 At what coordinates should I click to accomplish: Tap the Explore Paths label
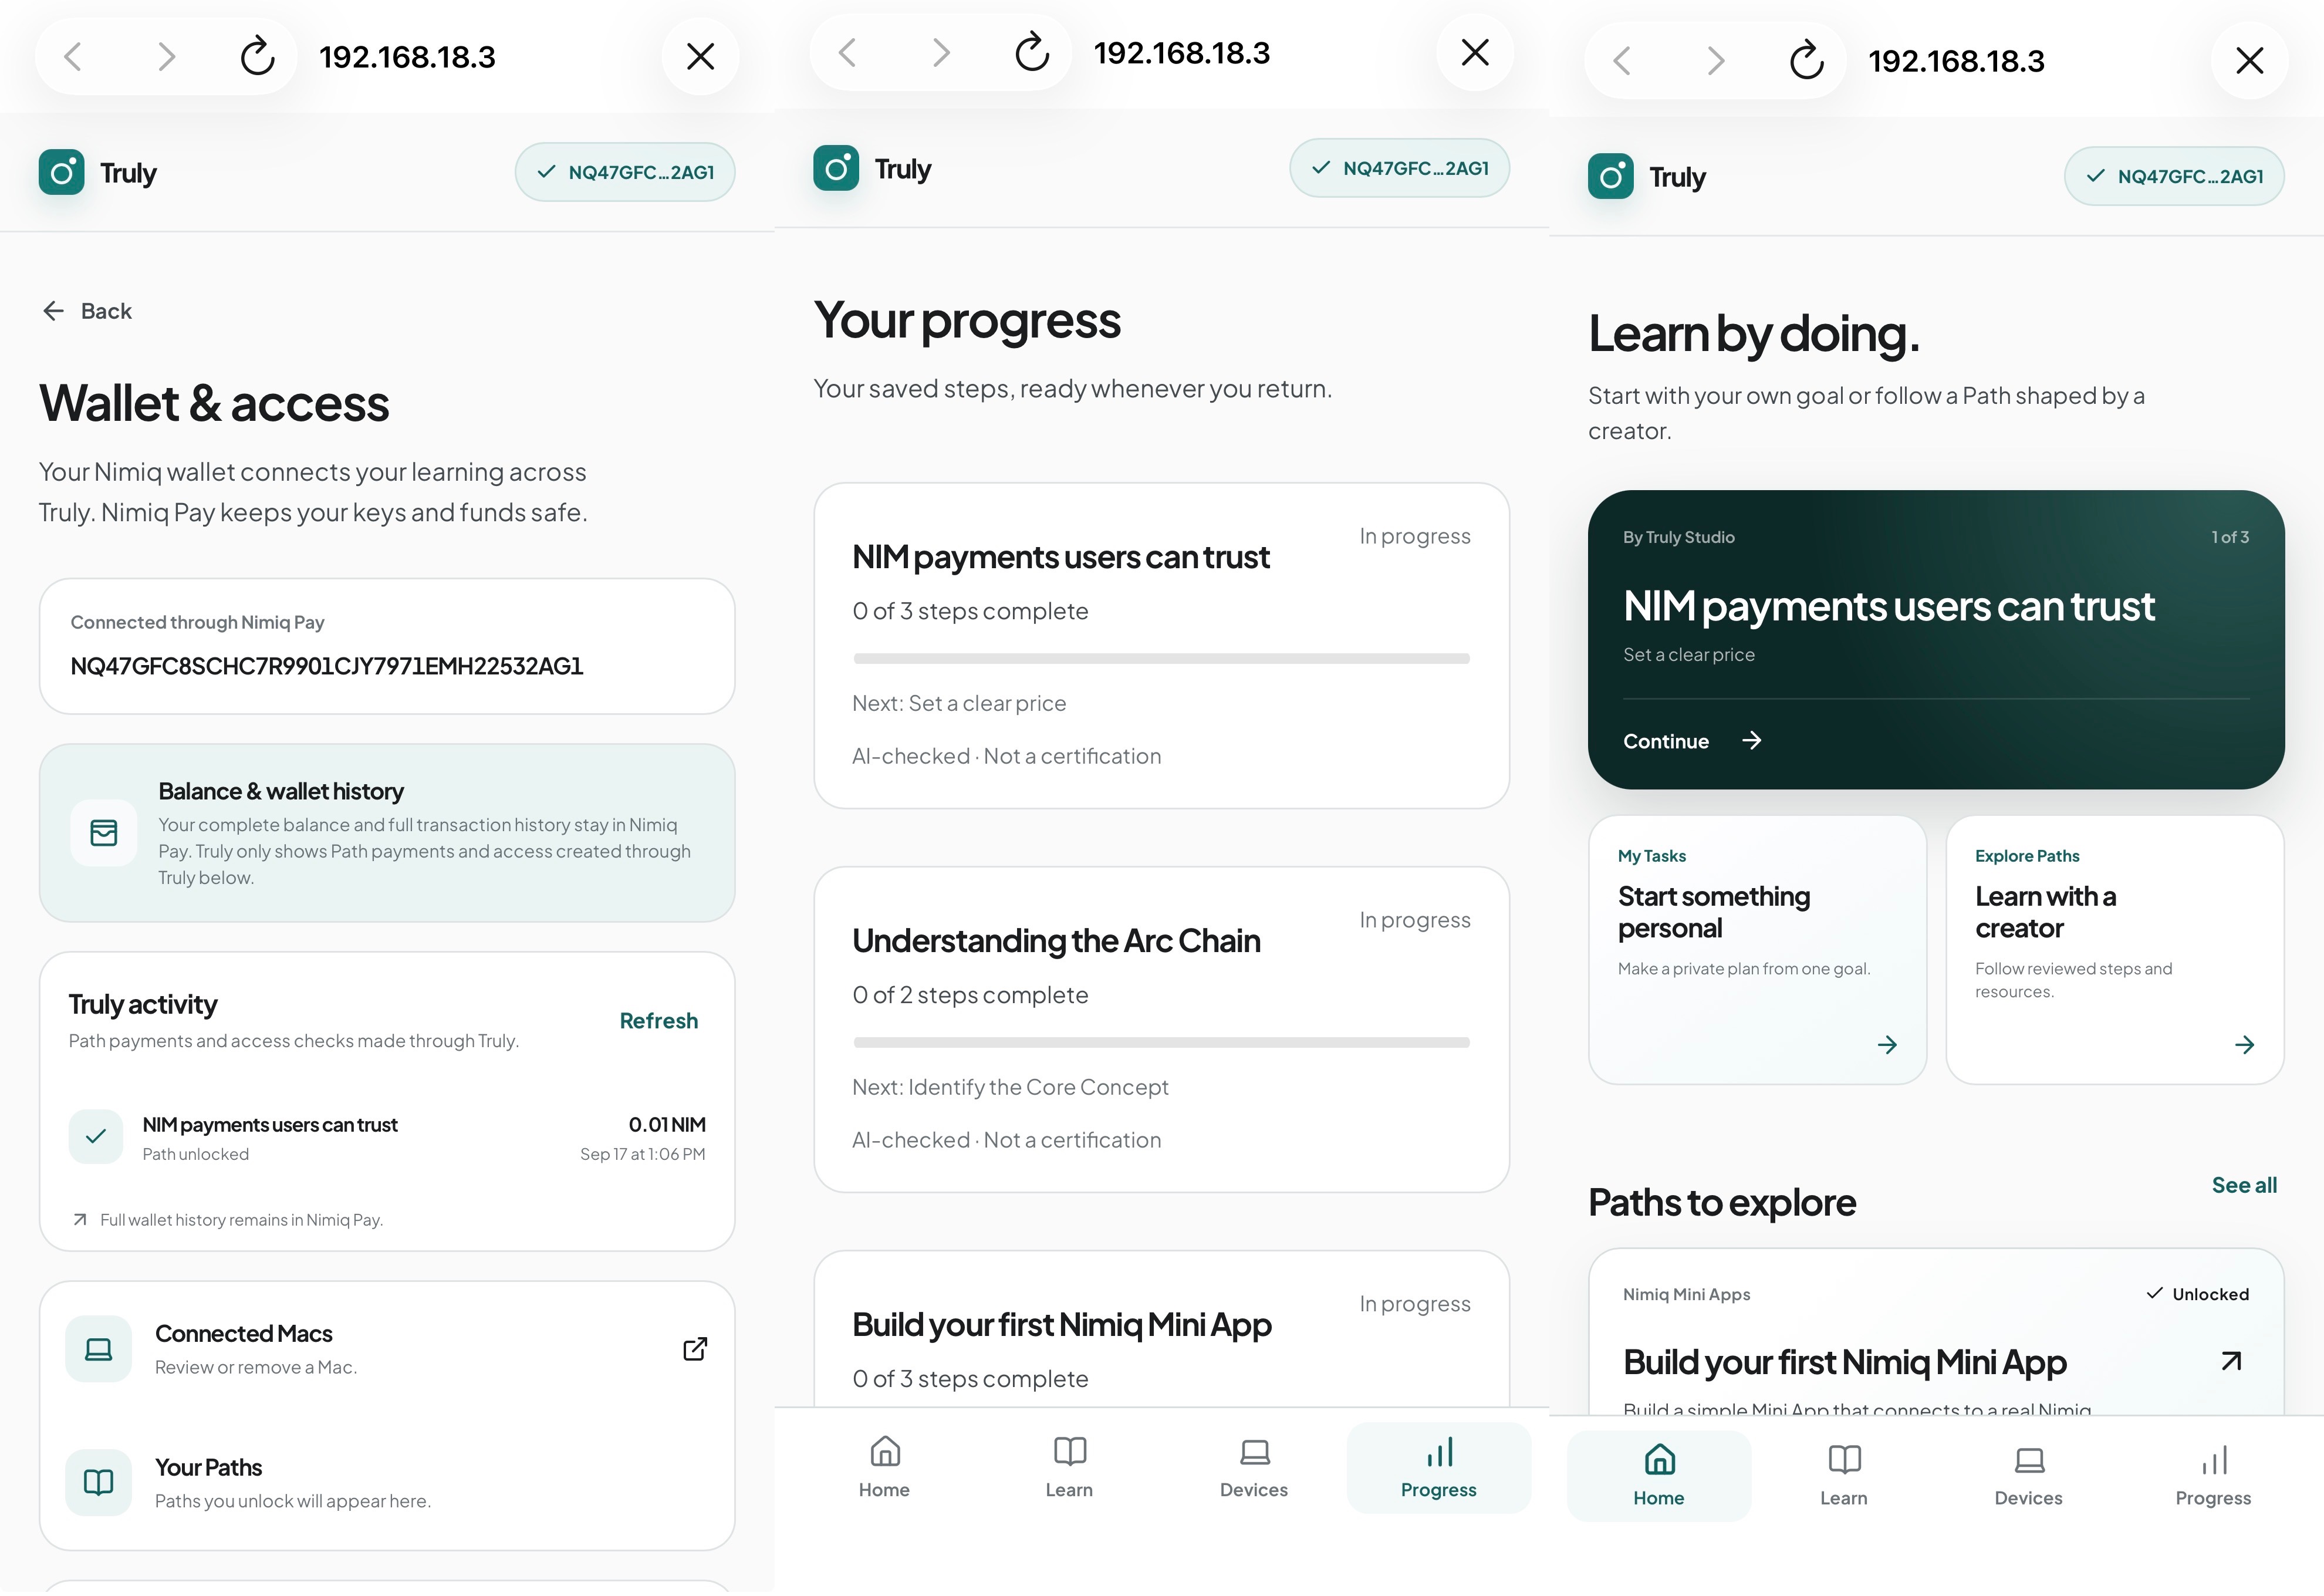(x=2027, y=856)
